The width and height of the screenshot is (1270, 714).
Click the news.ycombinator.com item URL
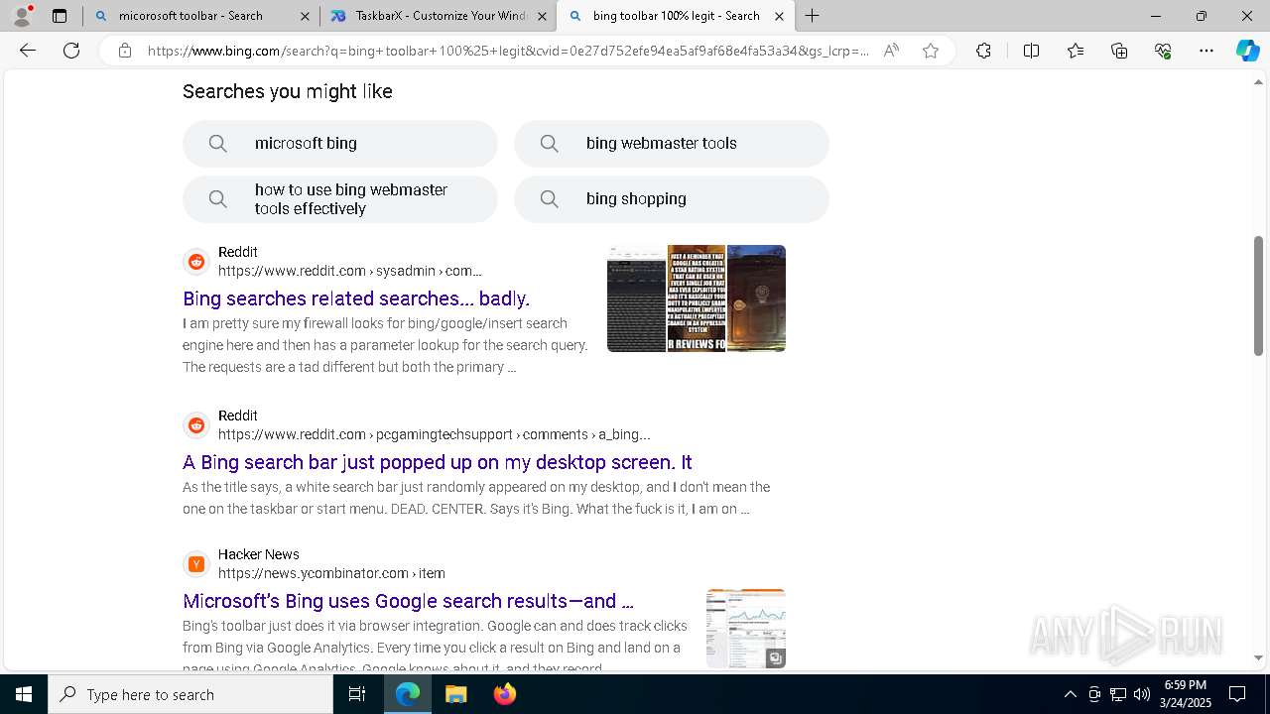coord(331,573)
